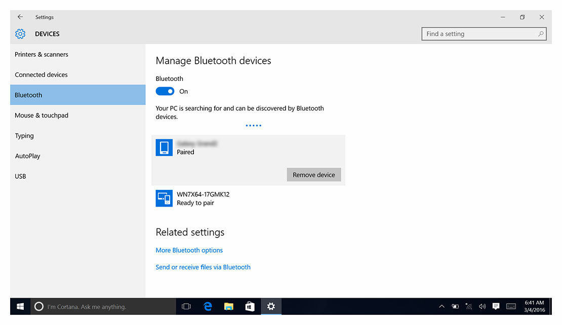Click the clock showing 6:41 AM

pos(534,306)
